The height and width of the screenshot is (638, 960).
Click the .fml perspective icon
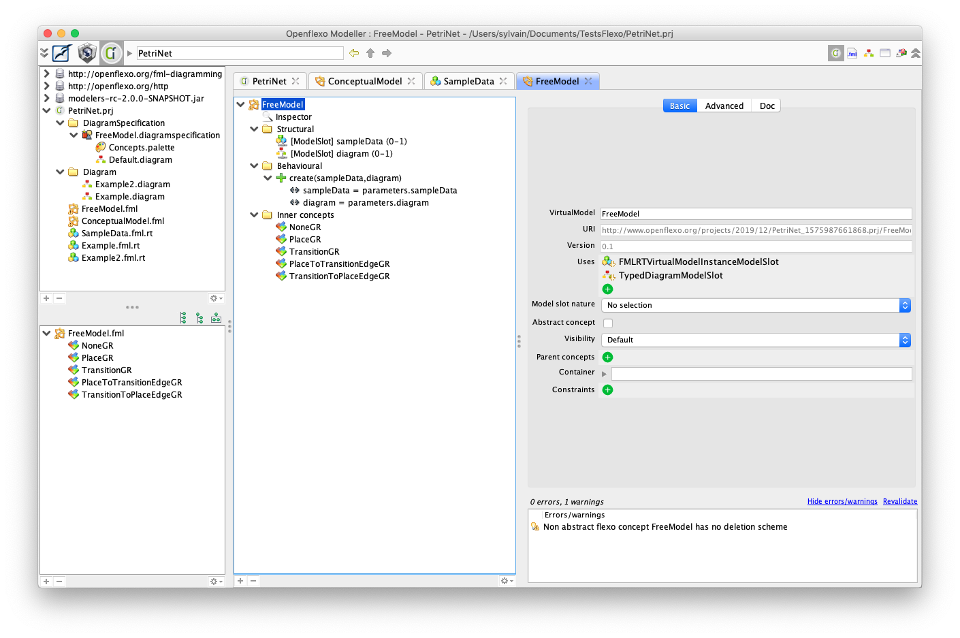(x=852, y=53)
